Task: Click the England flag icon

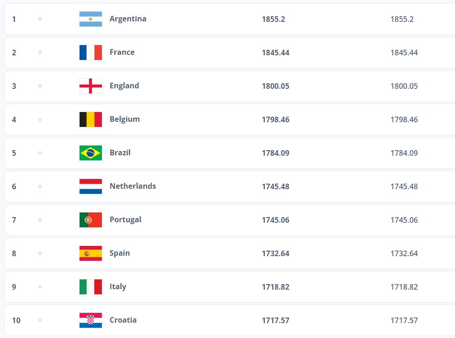Action: (91, 86)
